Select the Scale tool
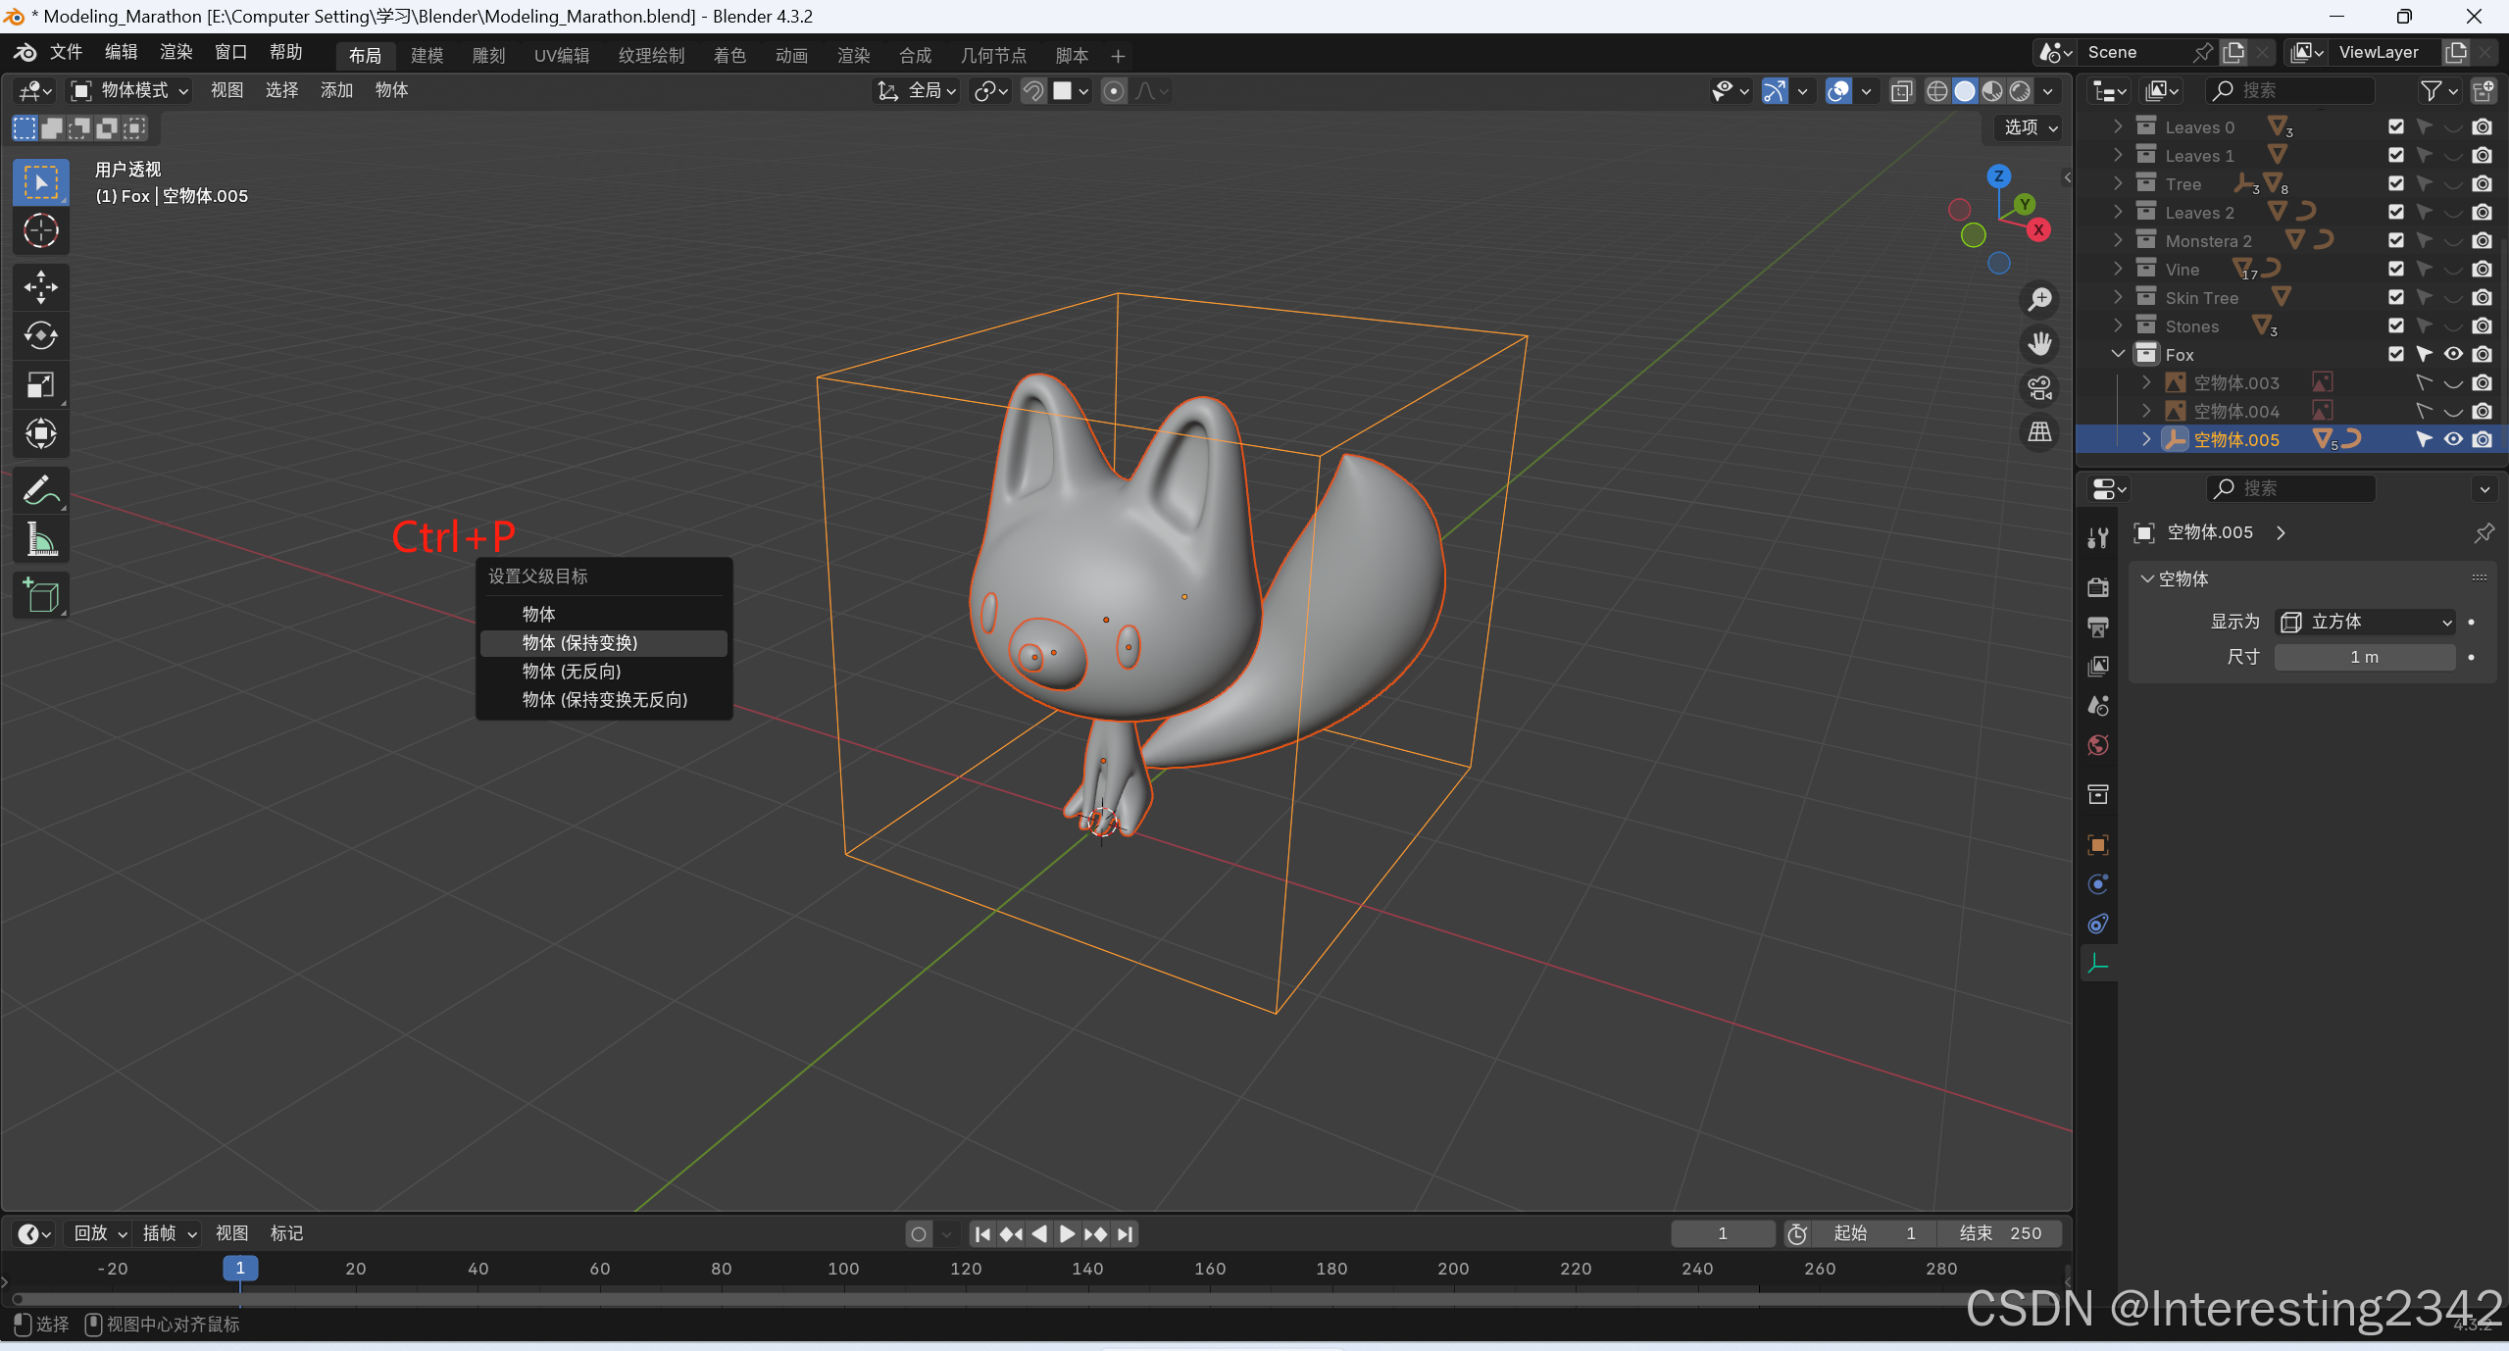 pyautogui.click(x=40, y=385)
